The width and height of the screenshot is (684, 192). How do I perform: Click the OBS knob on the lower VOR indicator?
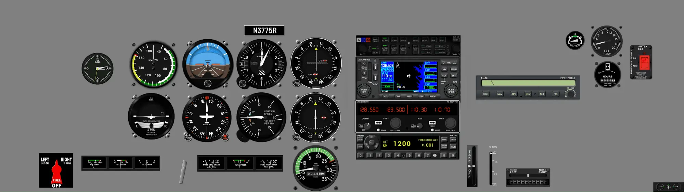tap(296, 137)
